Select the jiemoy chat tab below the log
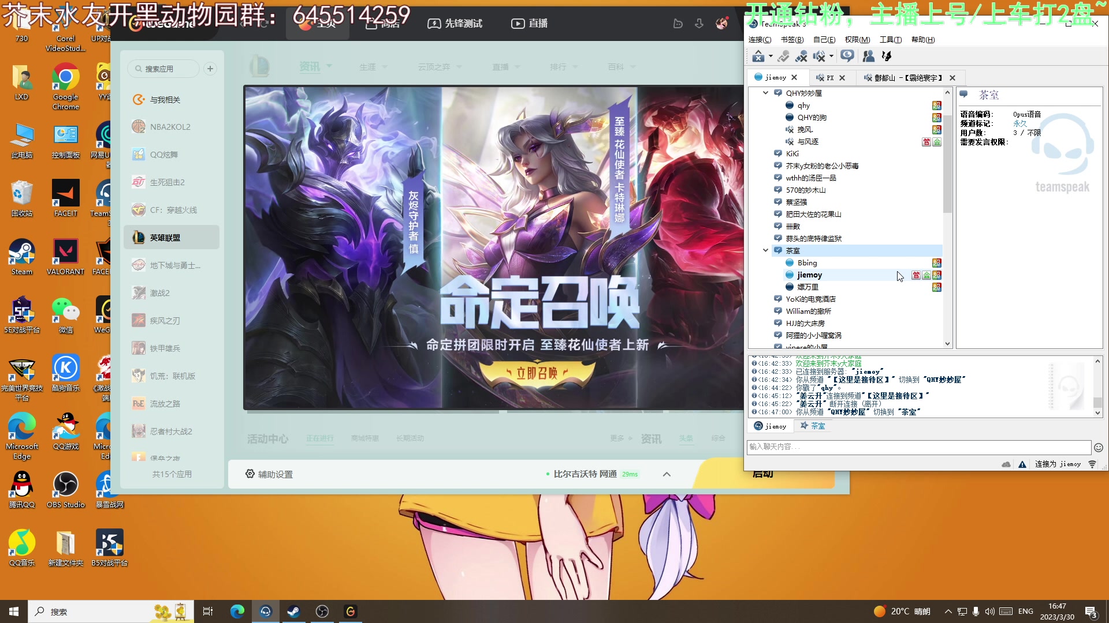The width and height of the screenshot is (1109, 623). click(x=770, y=426)
